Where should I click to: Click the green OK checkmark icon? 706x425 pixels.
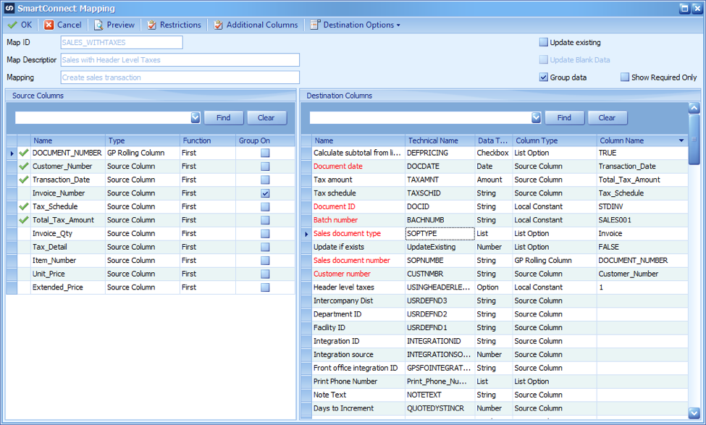[12, 25]
